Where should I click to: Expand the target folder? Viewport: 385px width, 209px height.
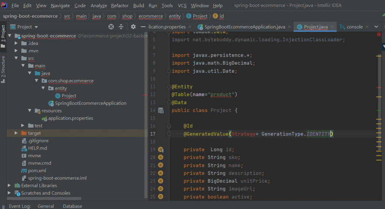(x=16, y=133)
